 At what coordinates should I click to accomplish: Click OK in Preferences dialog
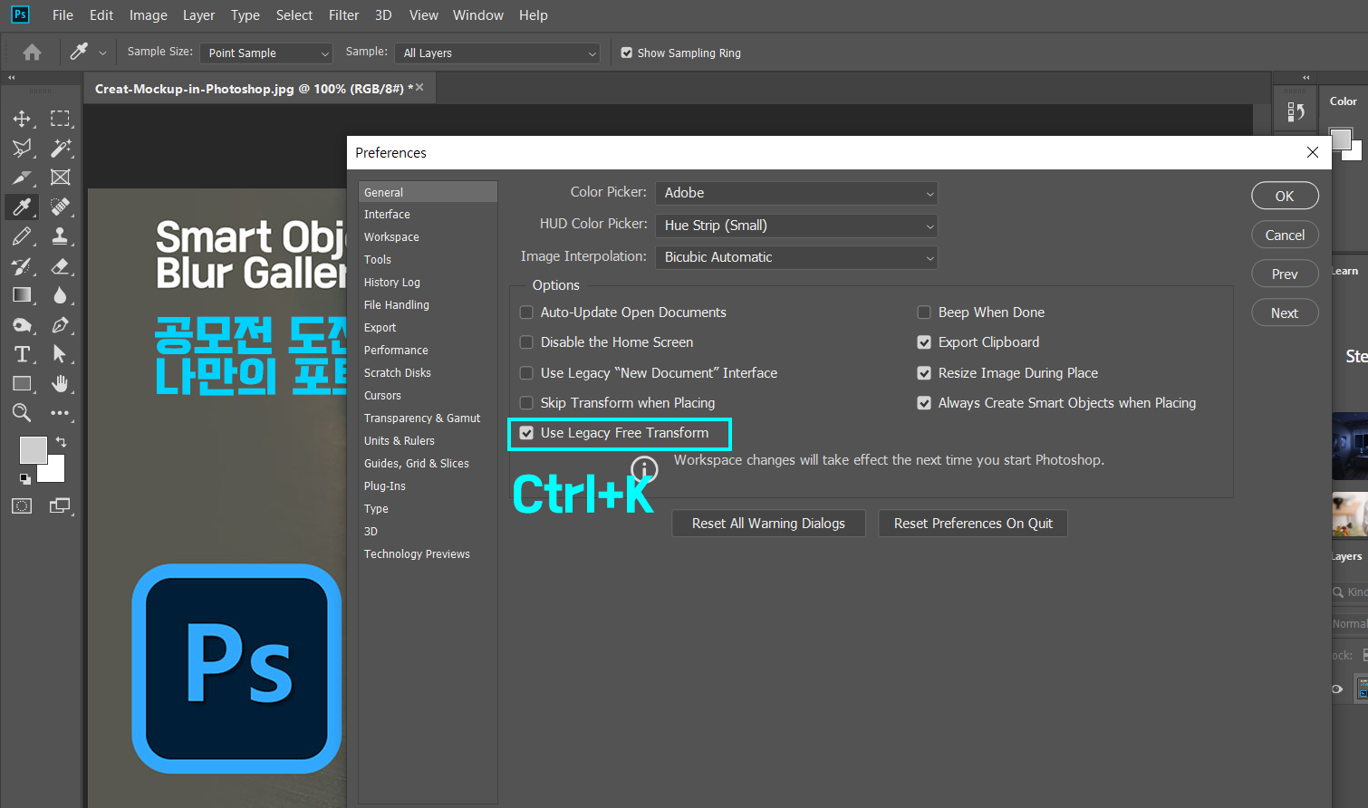[1285, 196]
